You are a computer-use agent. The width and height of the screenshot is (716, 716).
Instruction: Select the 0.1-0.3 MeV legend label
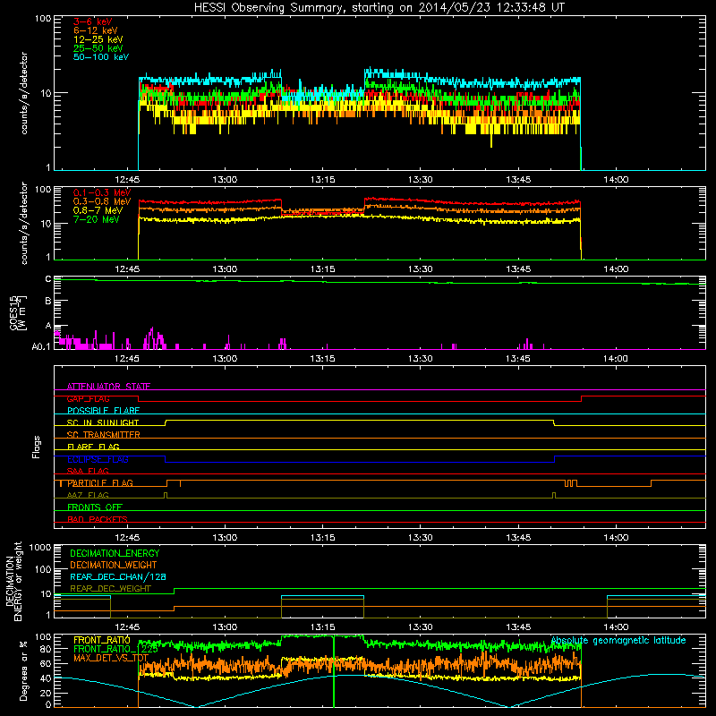coord(102,192)
